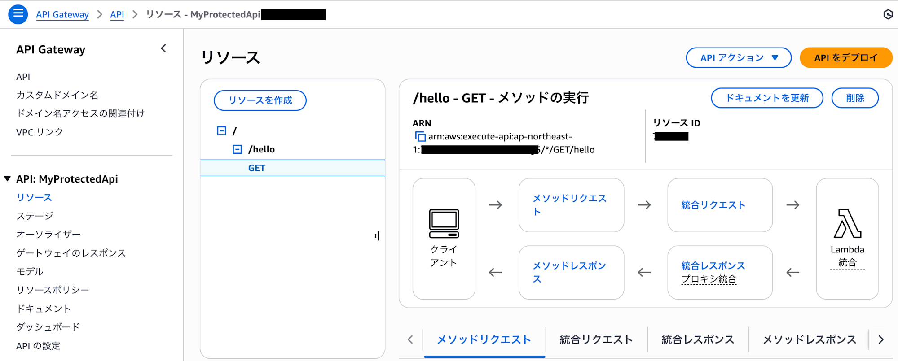Select the /hello resource label
This screenshot has height=361, width=898.
(261, 149)
